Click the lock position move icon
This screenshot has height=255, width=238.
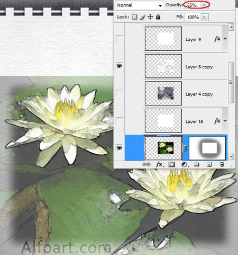[150, 17]
